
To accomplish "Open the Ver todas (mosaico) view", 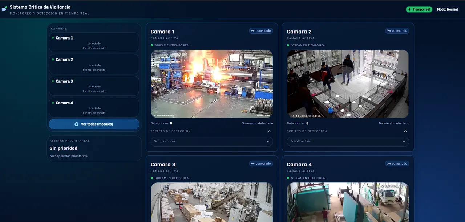I will (x=94, y=124).
